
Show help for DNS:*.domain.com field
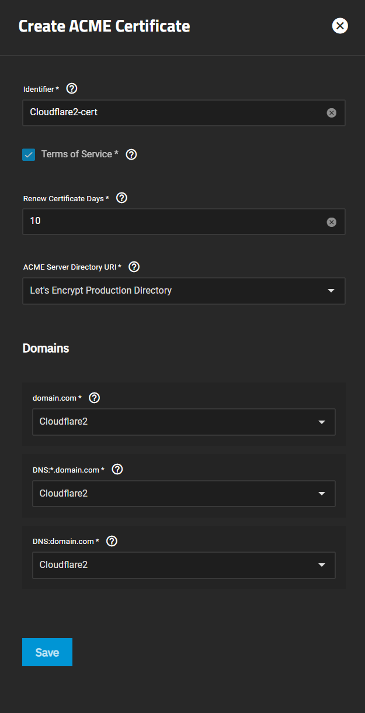pyautogui.click(x=117, y=470)
